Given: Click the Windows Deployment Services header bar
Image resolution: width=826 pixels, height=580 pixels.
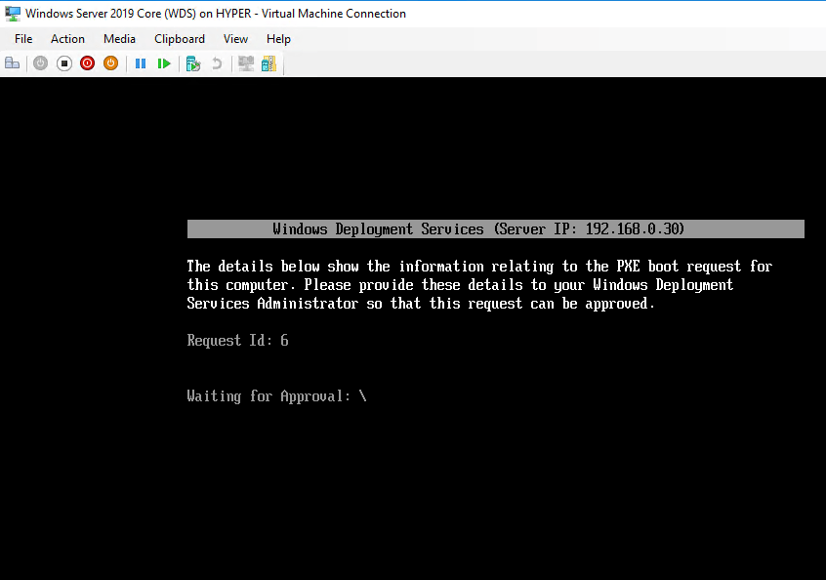Looking at the screenshot, I should [x=495, y=229].
